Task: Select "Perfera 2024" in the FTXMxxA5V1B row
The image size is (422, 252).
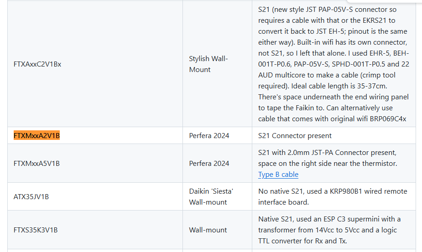Action: 209,164
